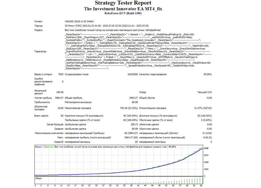Click the "Прибыльные сделки (% от всех)" label
The width and height of the screenshot is (261, 188).
(x=82, y=120)
